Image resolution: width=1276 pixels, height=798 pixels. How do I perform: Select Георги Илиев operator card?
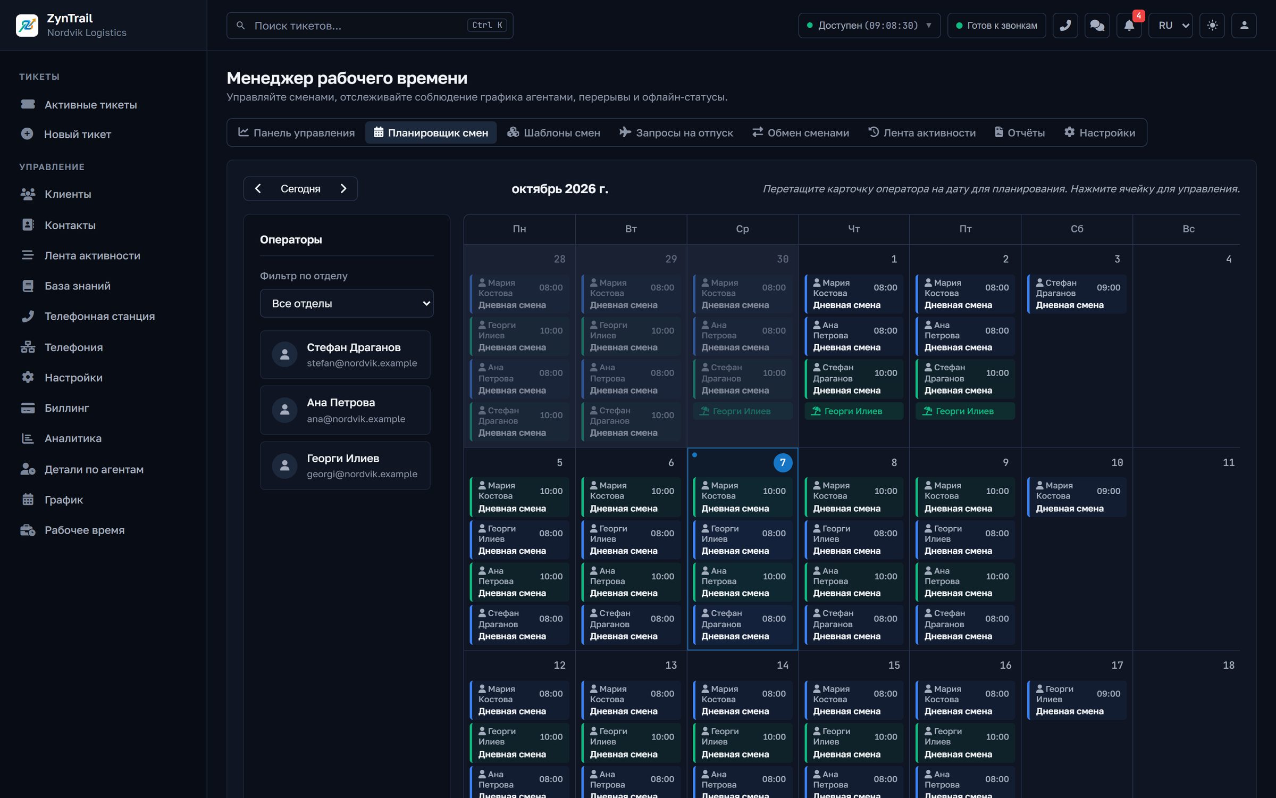(345, 465)
